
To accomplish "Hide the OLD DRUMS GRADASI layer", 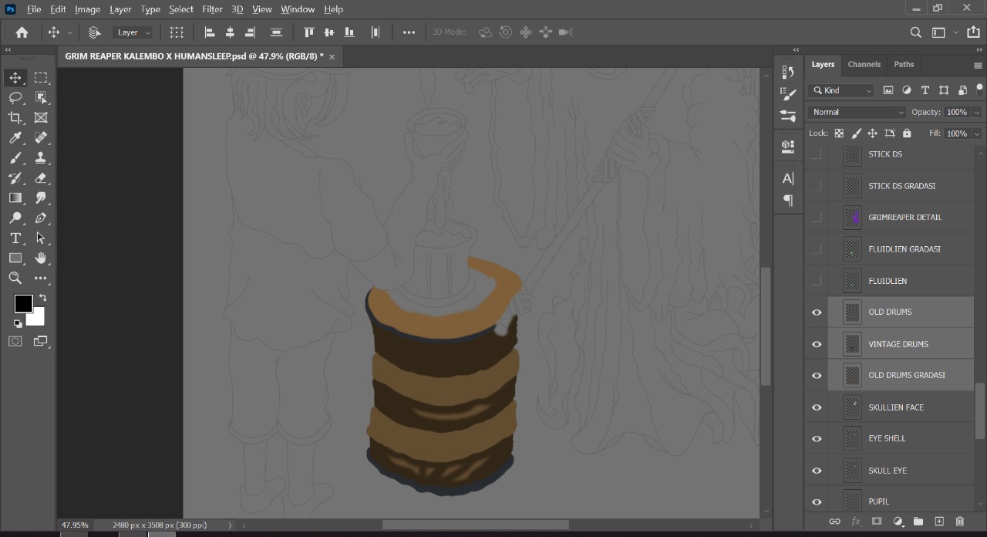I will (817, 376).
